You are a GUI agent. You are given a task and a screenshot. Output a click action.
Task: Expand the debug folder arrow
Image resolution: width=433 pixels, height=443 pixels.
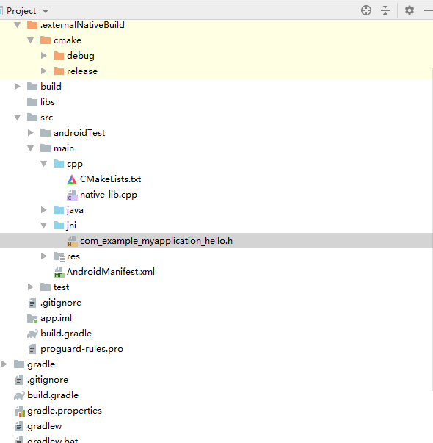[x=44, y=56]
